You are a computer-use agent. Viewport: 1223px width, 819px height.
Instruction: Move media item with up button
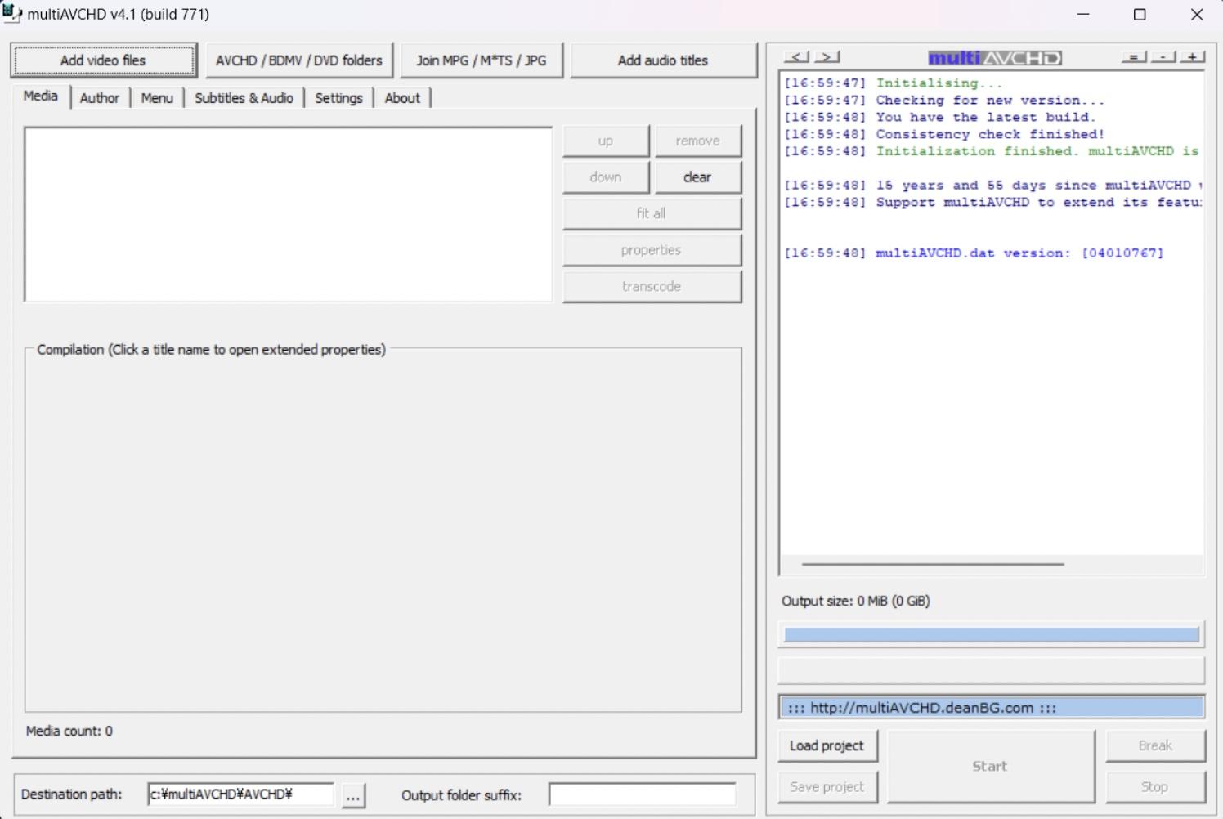(606, 141)
